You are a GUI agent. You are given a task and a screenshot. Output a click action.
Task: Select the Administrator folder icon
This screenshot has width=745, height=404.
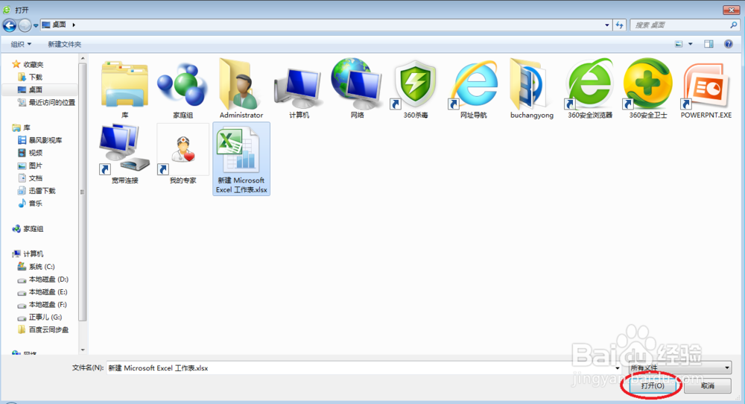(241, 89)
